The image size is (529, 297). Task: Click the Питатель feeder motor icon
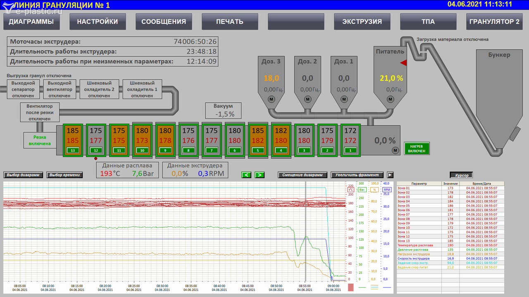click(x=391, y=99)
